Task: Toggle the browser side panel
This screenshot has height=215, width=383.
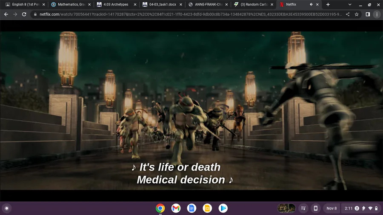Action: (x=368, y=14)
